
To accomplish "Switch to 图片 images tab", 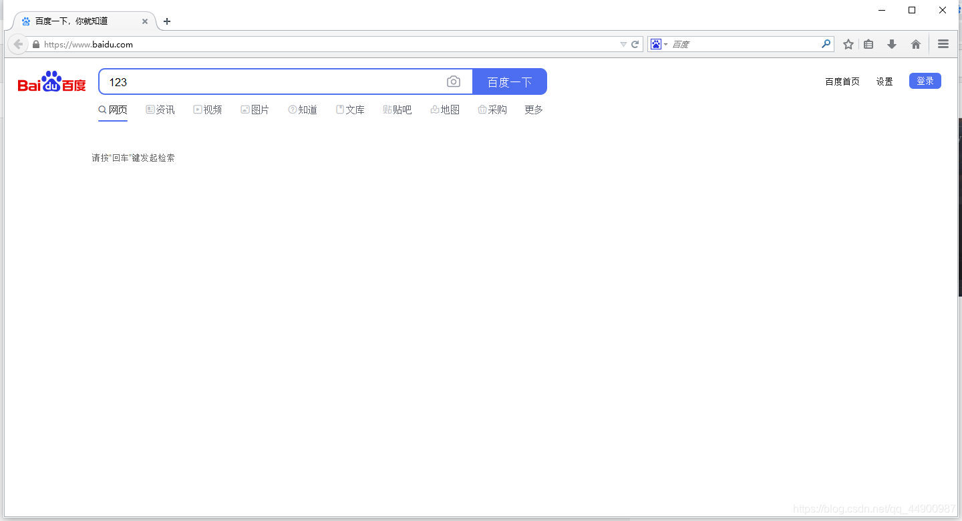I will click(255, 110).
